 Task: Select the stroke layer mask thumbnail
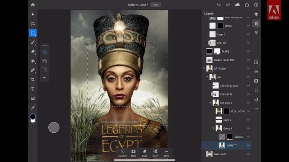click(x=220, y=26)
